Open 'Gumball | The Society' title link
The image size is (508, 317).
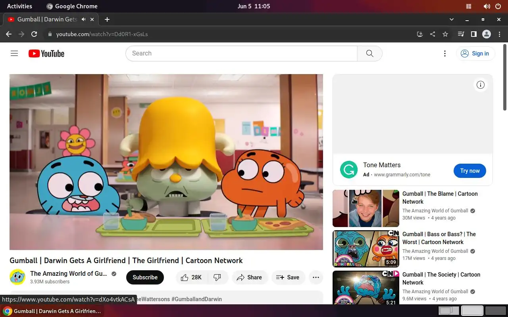click(x=441, y=279)
